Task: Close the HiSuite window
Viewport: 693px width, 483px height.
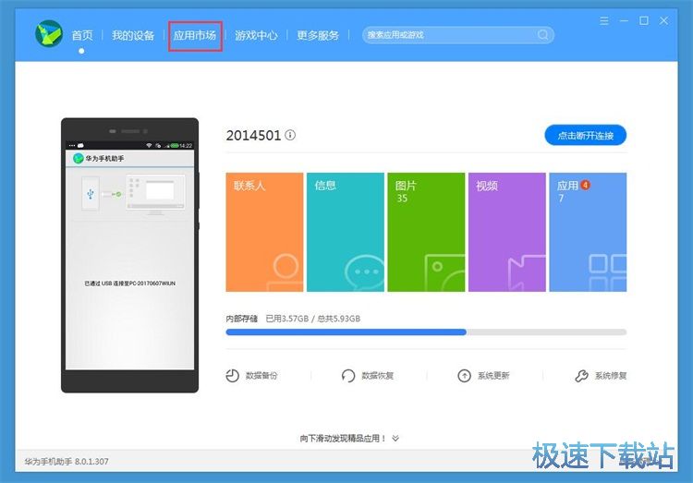Action: point(663,20)
